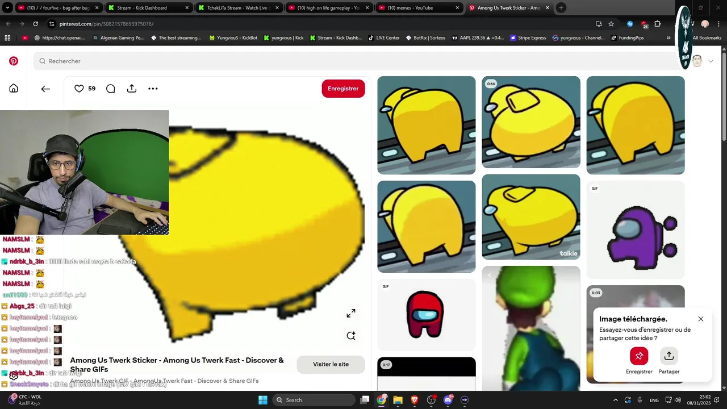Switch to TchakLiTa Stream tab
This screenshot has height=409, width=727.
tap(239, 8)
